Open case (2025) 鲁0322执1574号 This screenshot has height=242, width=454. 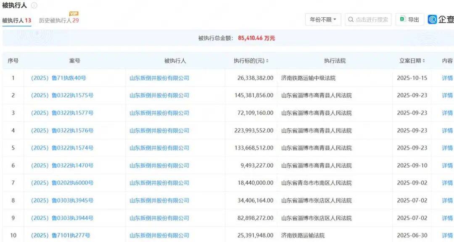point(62,148)
